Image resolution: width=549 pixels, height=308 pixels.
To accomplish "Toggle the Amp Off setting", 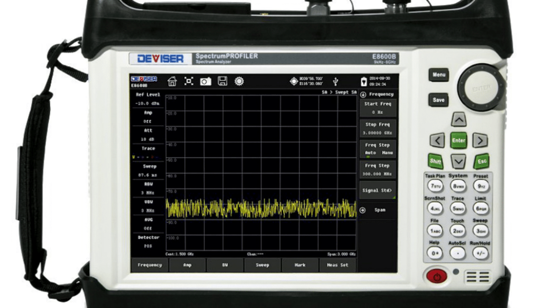I will click(148, 117).
